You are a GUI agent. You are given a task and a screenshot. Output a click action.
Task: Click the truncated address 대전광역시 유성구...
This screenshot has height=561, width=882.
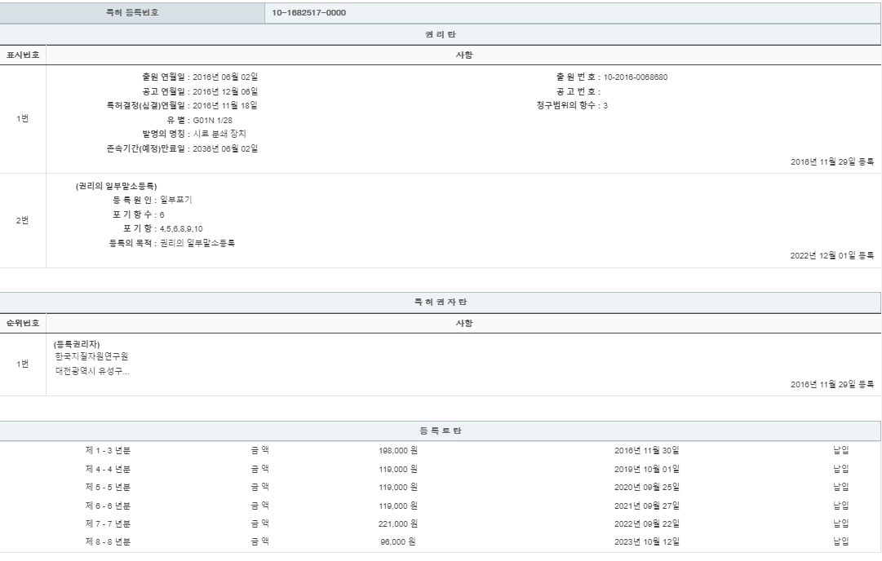pos(91,371)
